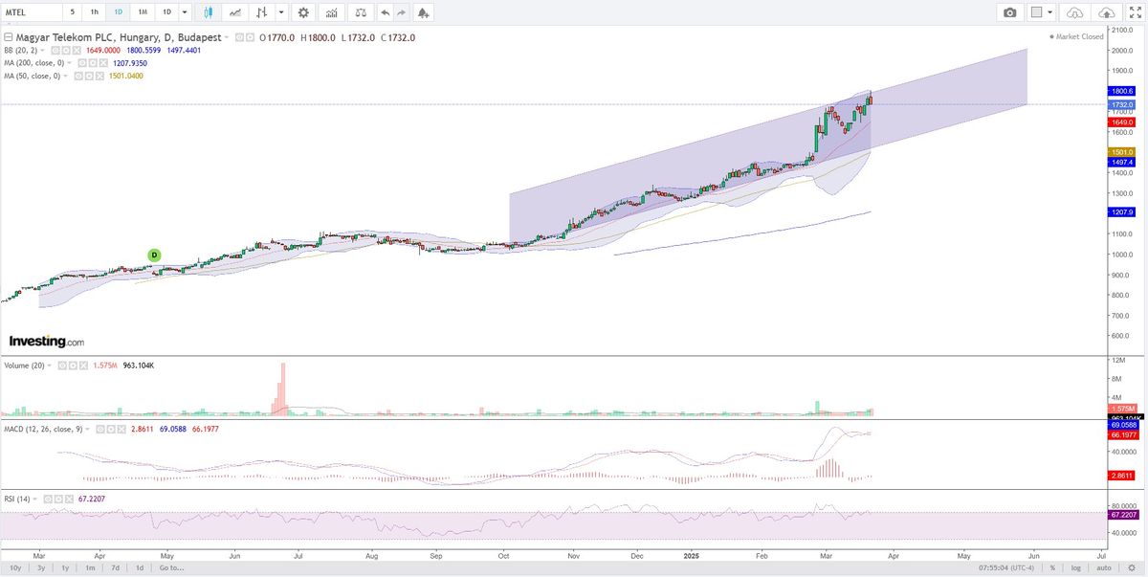Set the date range to 3y
Viewport: 1148px width, 577px height.
[40, 568]
